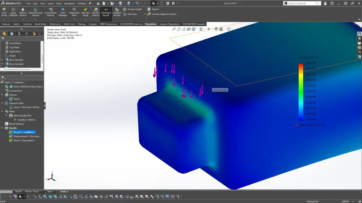This screenshot has height=203, width=362.
Task: Switch to Analysis Preparation tab
Action: click(x=169, y=24)
